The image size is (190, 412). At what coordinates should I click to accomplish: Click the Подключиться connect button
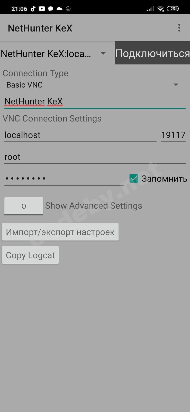(x=152, y=53)
